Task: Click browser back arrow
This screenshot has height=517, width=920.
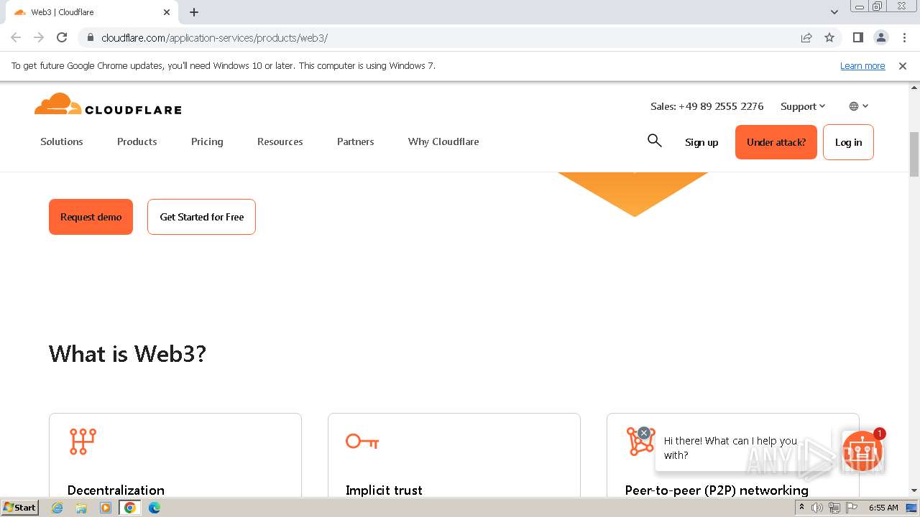Action: pyautogui.click(x=16, y=37)
